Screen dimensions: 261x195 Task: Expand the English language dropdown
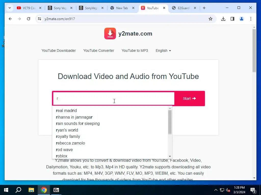pyautogui.click(x=163, y=51)
